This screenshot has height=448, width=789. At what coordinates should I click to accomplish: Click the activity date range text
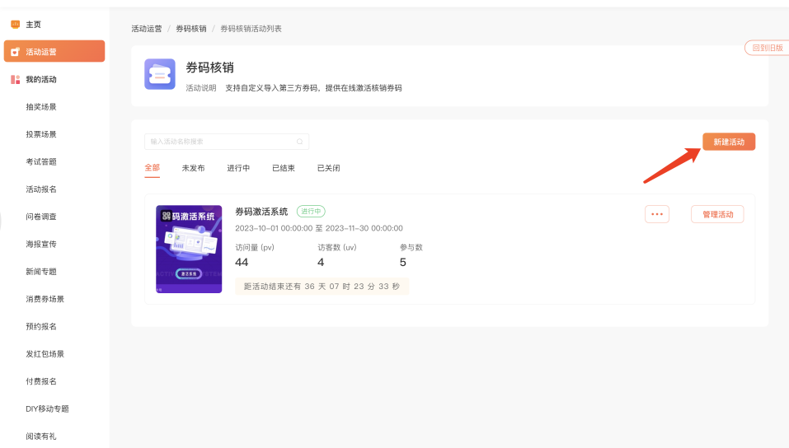click(x=319, y=228)
